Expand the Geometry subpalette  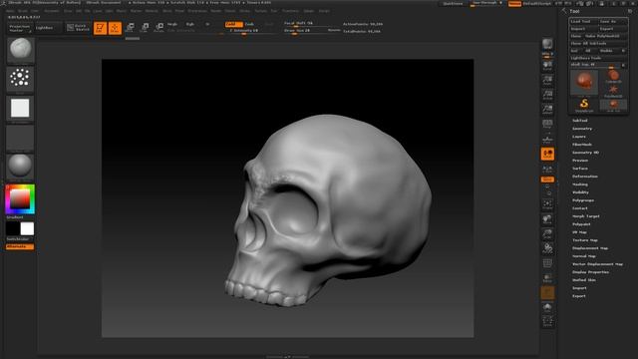coord(582,129)
